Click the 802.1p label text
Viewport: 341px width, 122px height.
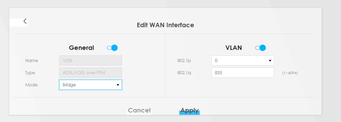[x=184, y=60]
